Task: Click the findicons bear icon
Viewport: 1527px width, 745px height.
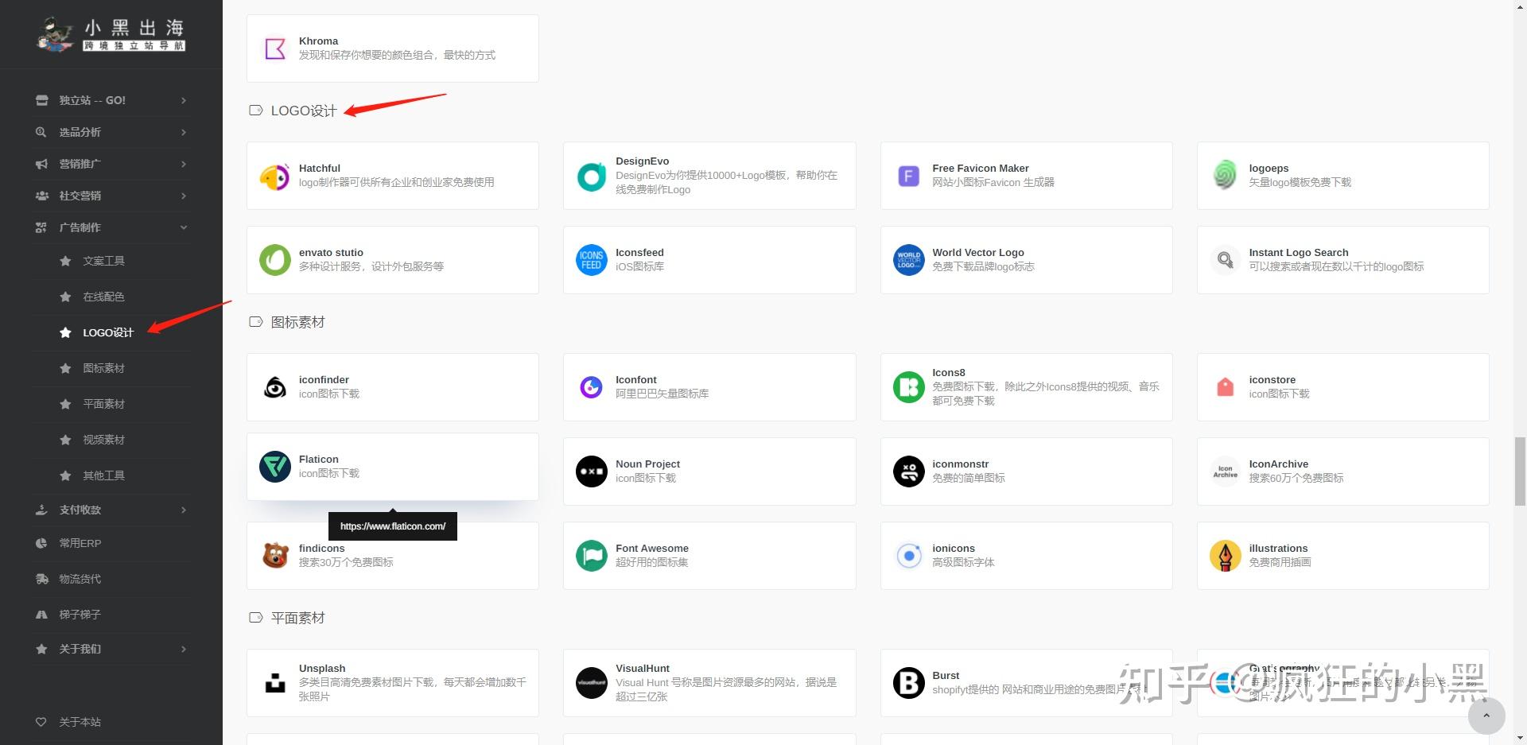Action: (x=275, y=556)
